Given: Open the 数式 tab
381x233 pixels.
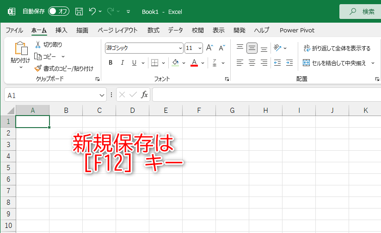Looking at the screenshot, I should (154, 30).
